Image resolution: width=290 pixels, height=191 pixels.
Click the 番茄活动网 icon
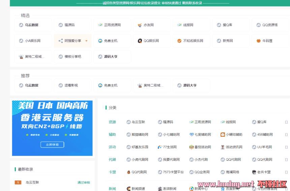coord(192,147)
